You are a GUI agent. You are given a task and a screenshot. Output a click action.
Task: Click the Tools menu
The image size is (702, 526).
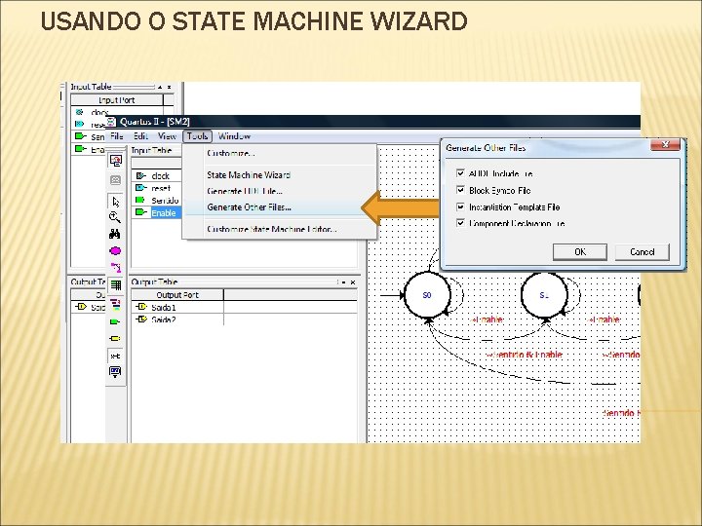[197, 136]
